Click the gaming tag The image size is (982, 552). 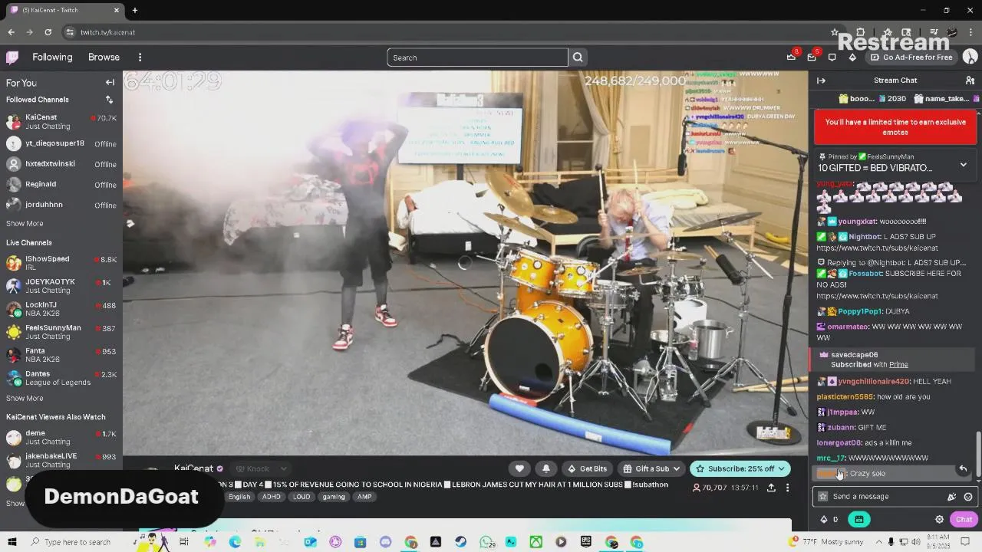click(334, 497)
